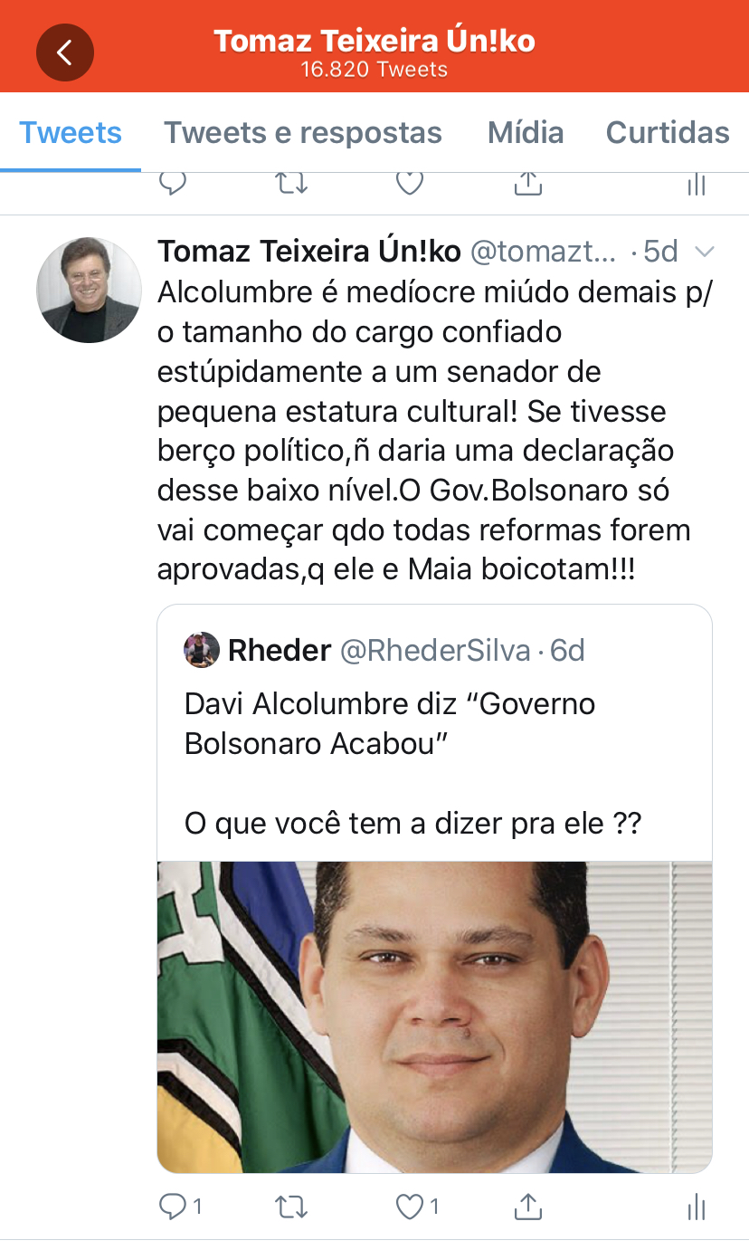Retweet the previous tweet at top
Screen dimensions: 749x1250
point(291,184)
